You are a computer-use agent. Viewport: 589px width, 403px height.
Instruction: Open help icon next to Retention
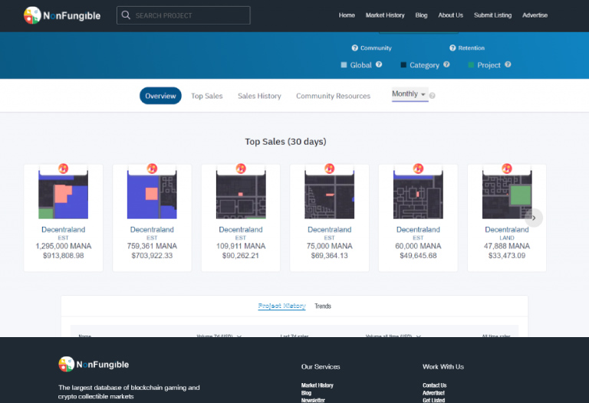452,48
